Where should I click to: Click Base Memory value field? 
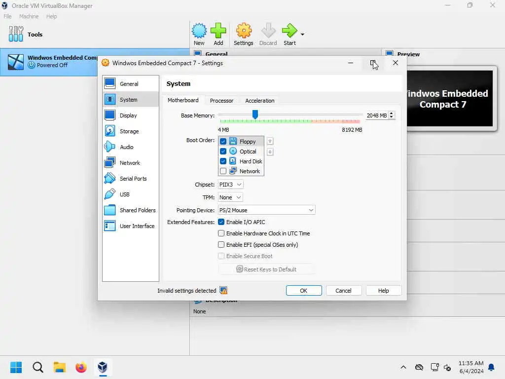pos(376,115)
